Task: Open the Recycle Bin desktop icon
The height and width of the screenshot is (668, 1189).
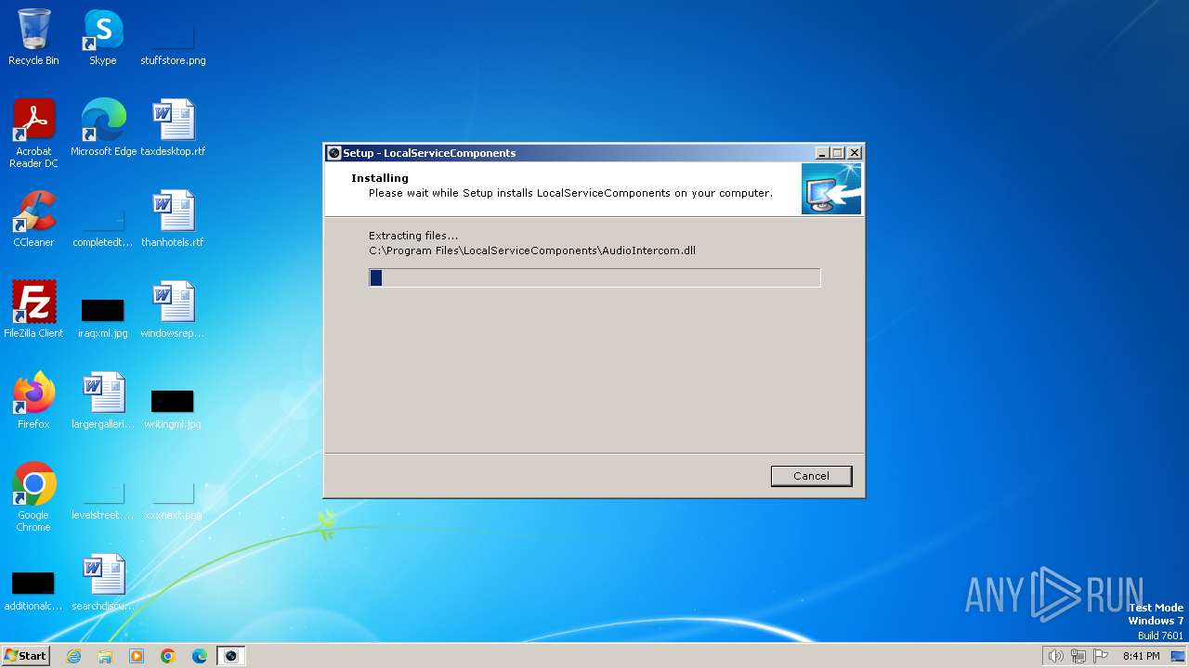Action: [x=33, y=37]
